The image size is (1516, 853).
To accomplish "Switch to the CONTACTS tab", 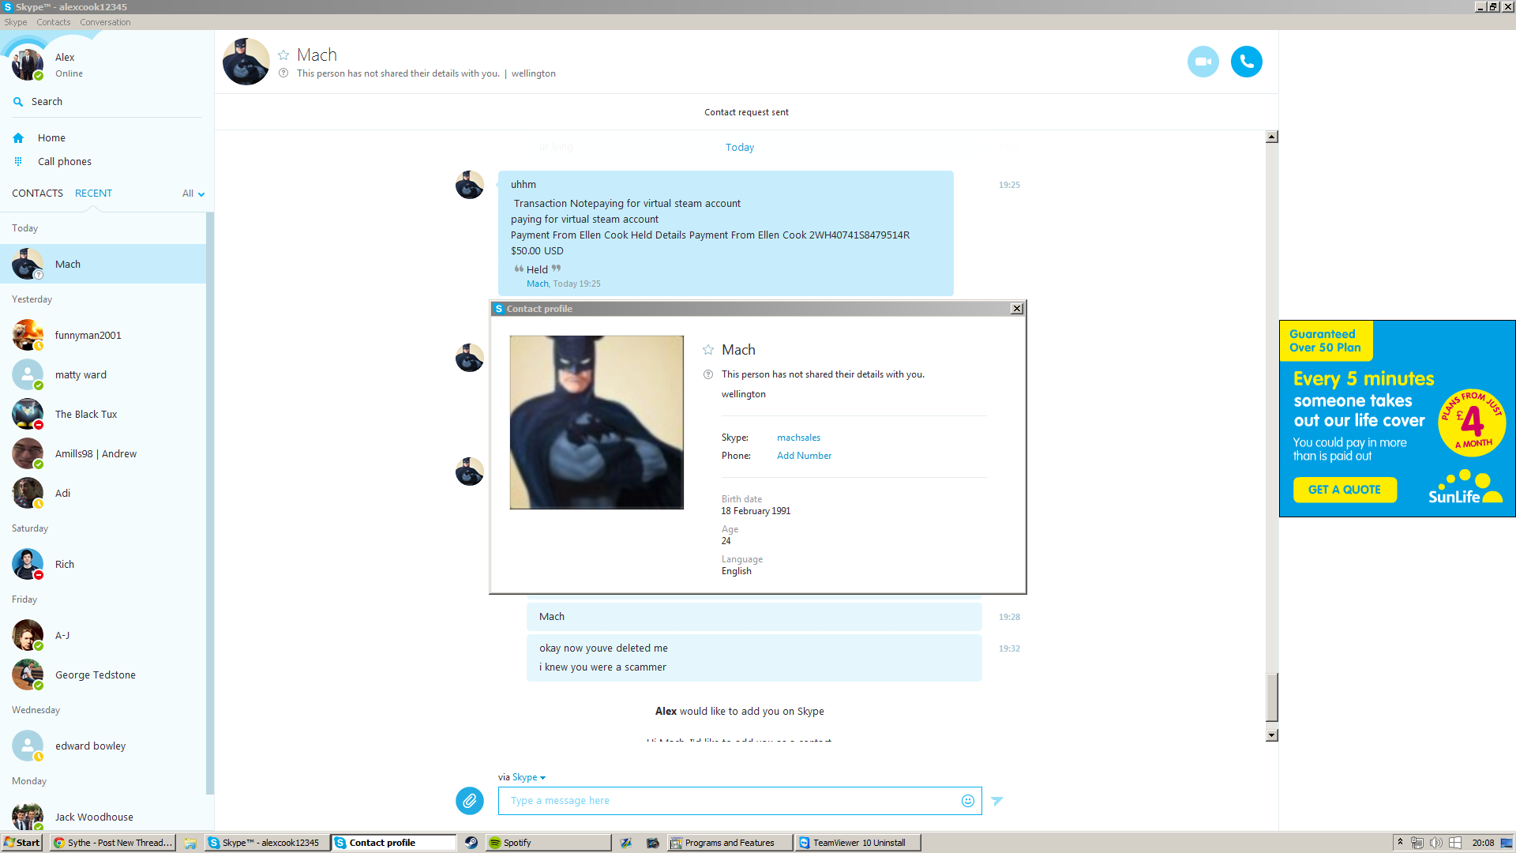I will click(x=37, y=194).
